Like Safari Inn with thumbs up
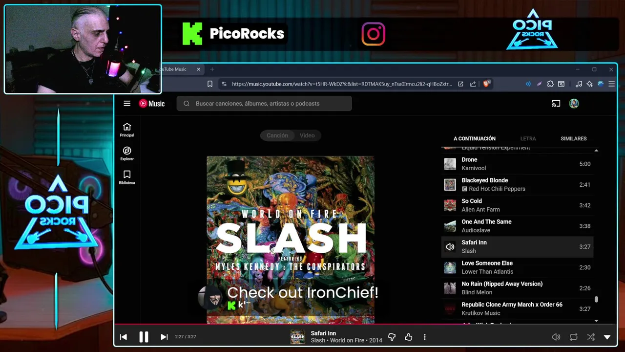Image resolution: width=625 pixels, height=352 pixels. pos(409,337)
